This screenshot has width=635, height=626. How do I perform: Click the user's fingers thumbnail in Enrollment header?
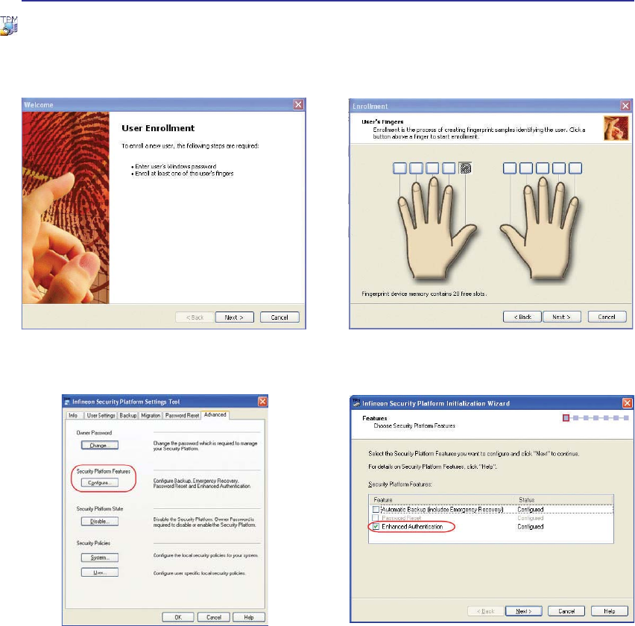pyautogui.click(x=616, y=128)
